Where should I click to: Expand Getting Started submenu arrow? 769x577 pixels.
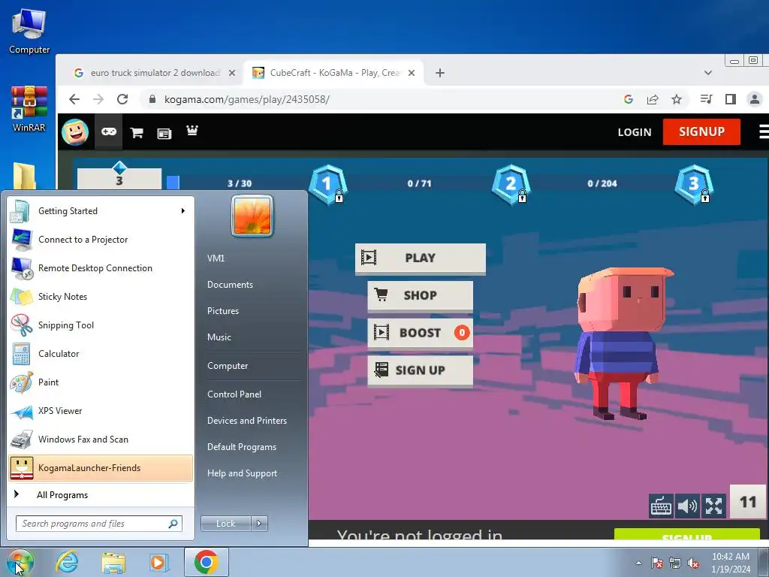coord(183,211)
